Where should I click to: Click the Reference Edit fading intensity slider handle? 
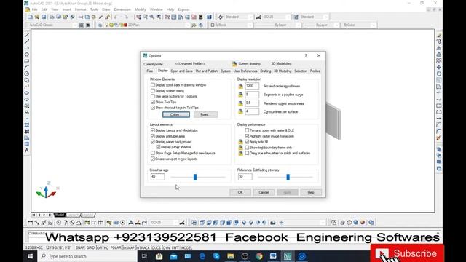[x=288, y=177]
